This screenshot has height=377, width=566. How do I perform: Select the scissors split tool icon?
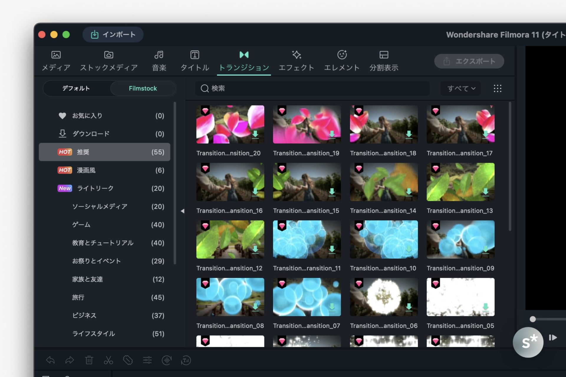pos(108,360)
